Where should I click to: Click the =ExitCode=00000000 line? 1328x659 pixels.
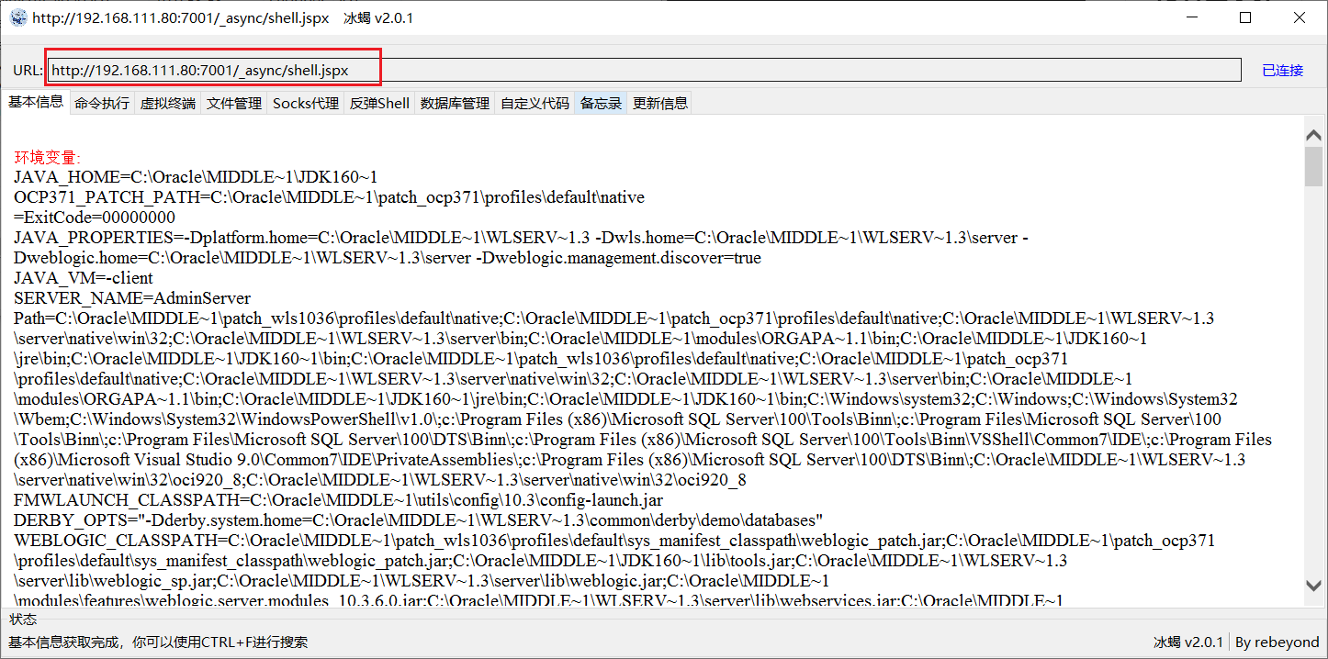[x=95, y=218]
